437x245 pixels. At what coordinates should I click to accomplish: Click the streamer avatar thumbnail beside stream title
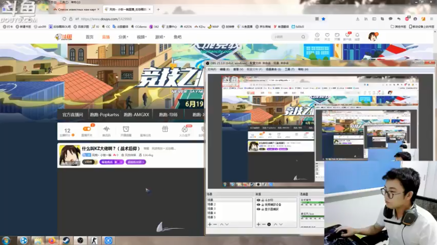[70, 155]
